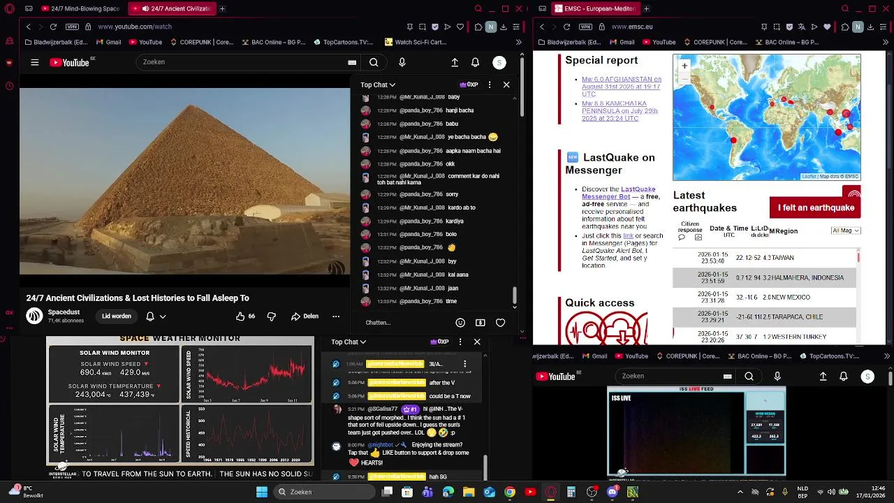
Task: Expand the notification chevron beside the bell
Action: tap(163, 316)
